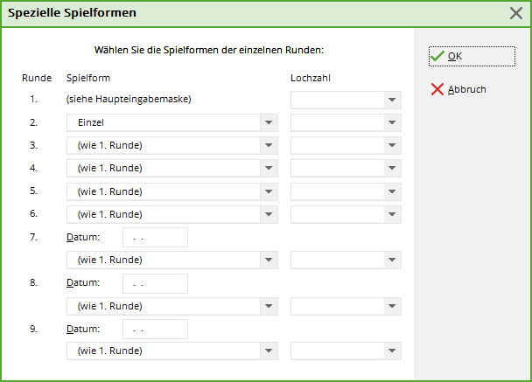
Task: Open the Spielform dropdown for round 6
Action: tap(268, 214)
